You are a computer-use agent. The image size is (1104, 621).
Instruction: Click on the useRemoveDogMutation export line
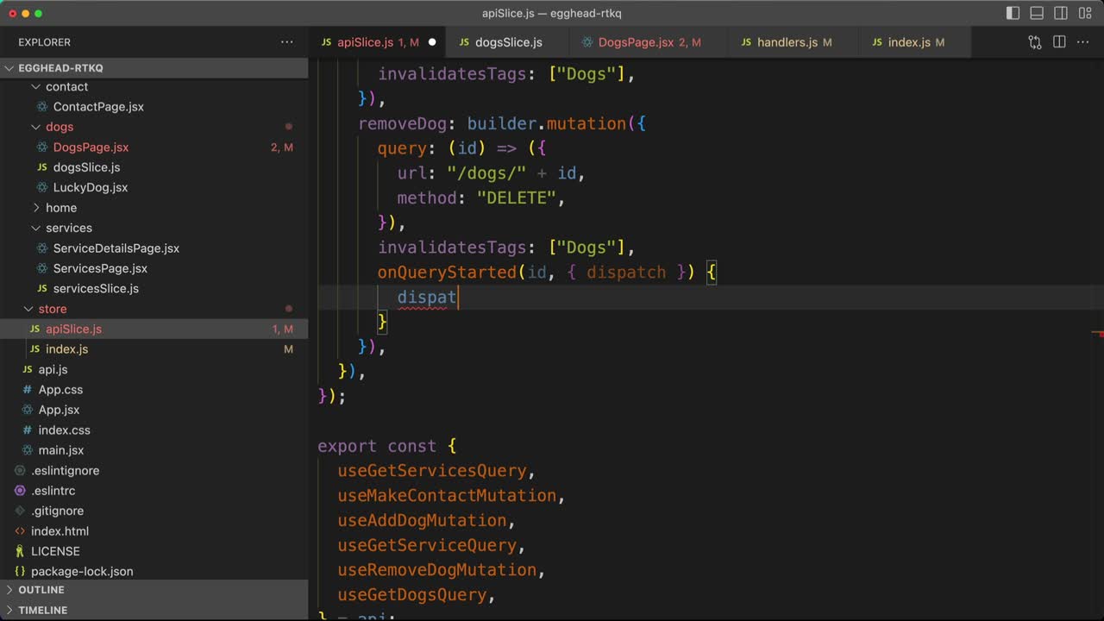tap(436, 570)
